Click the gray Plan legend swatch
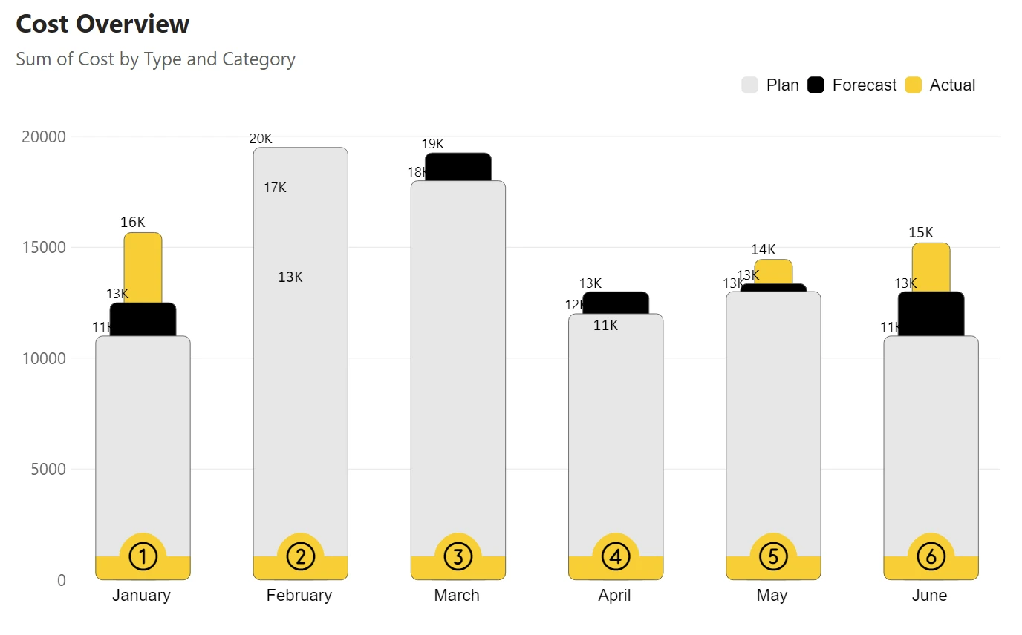 tap(749, 85)
